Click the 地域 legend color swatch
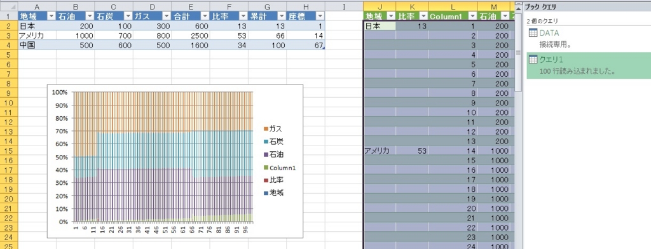 [266, 193]
